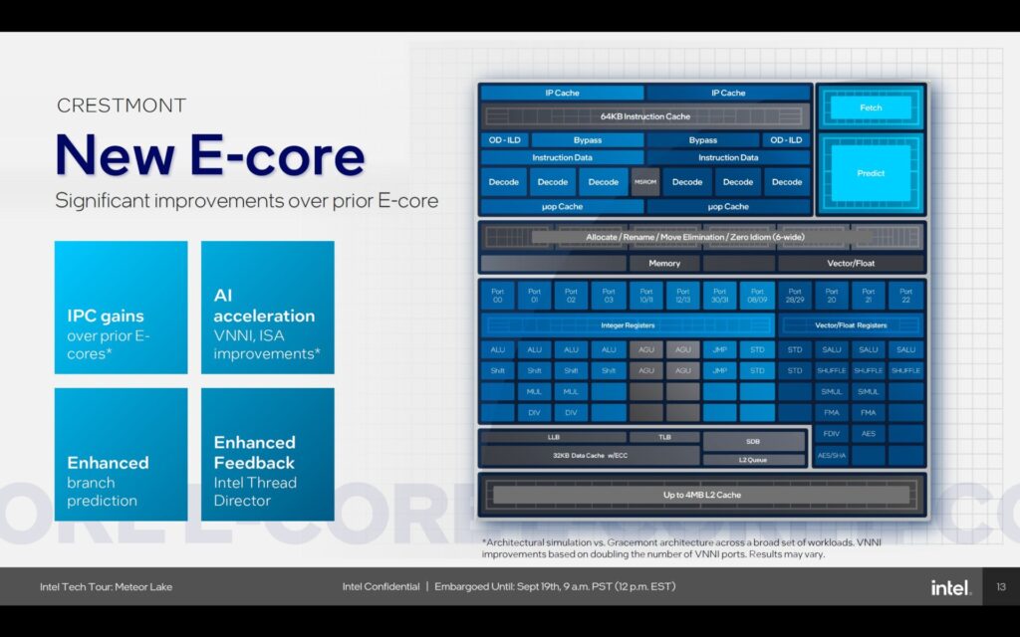Select the Predict block

[x=870, y=172]
